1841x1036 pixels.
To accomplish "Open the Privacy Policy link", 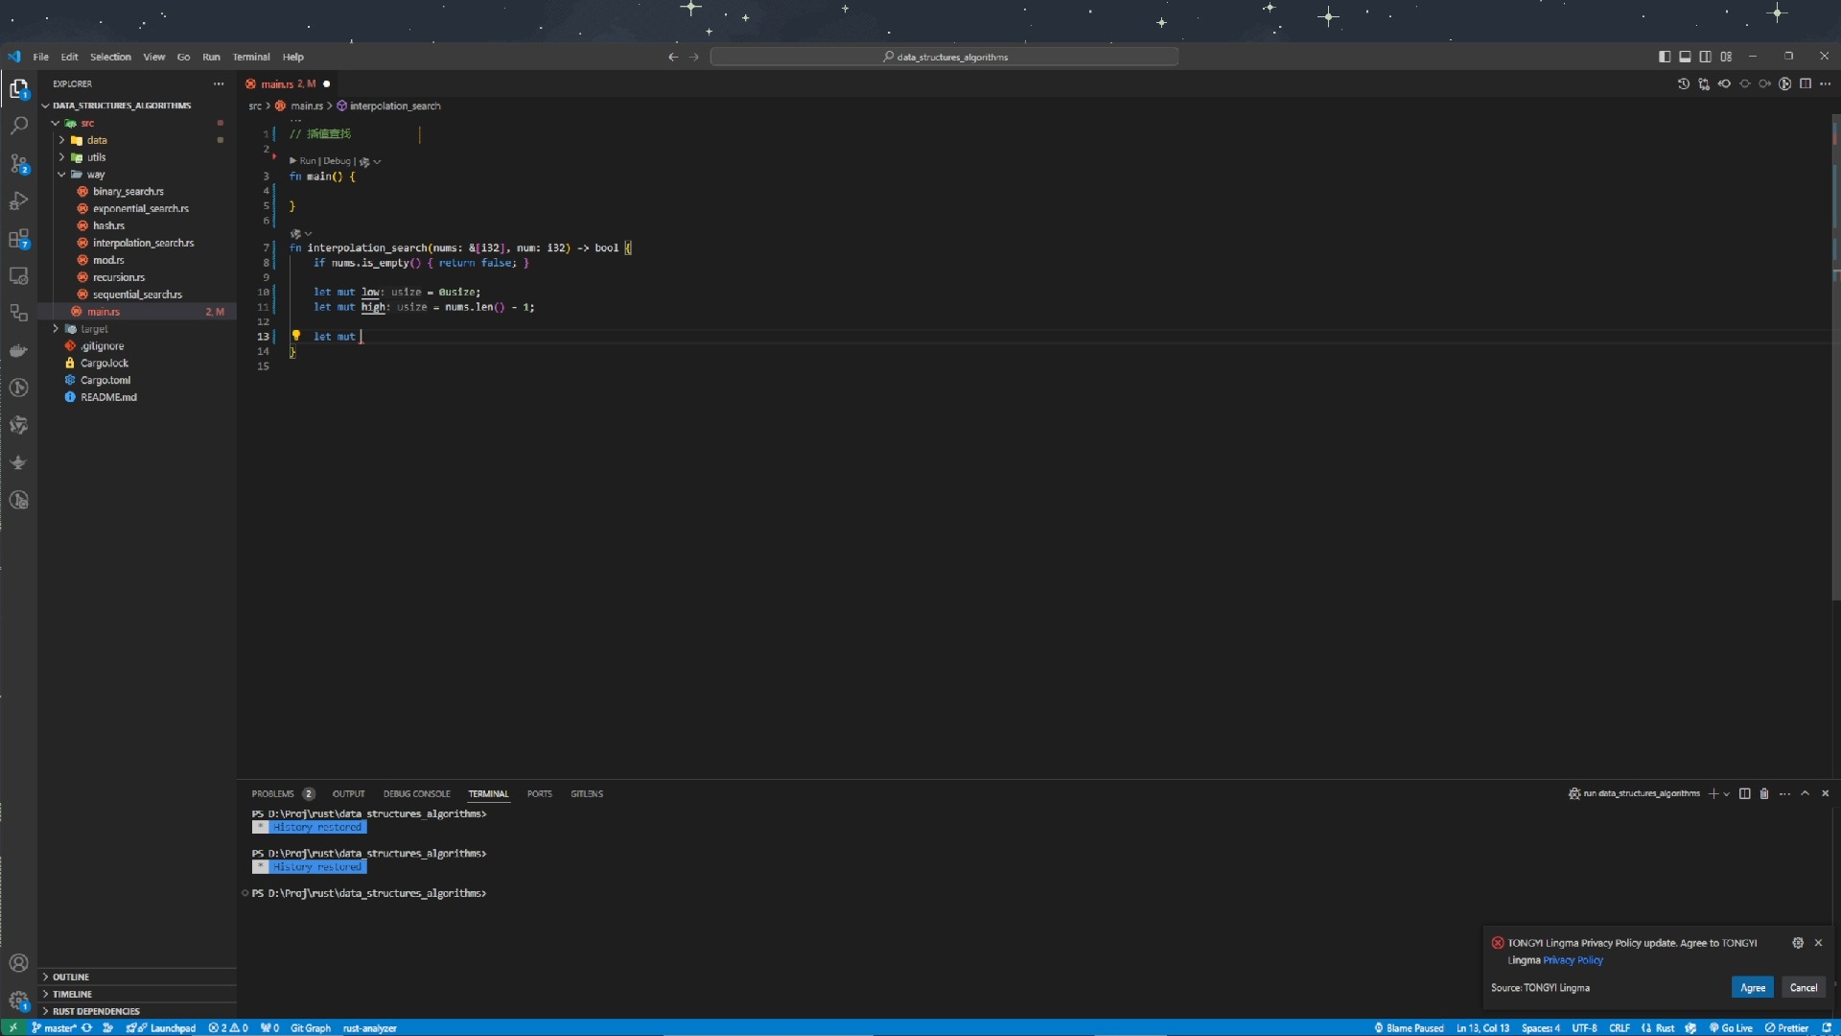I will (1573, 960).
